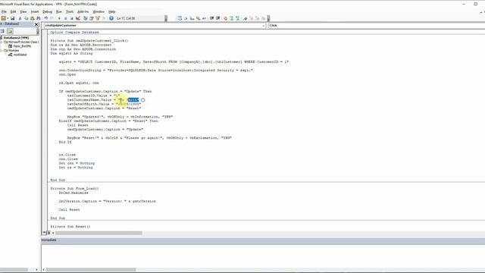Image resolution: width=485 pixels, height=273 pixels.
Task: Open the Run menu
Action: point(59,11)
